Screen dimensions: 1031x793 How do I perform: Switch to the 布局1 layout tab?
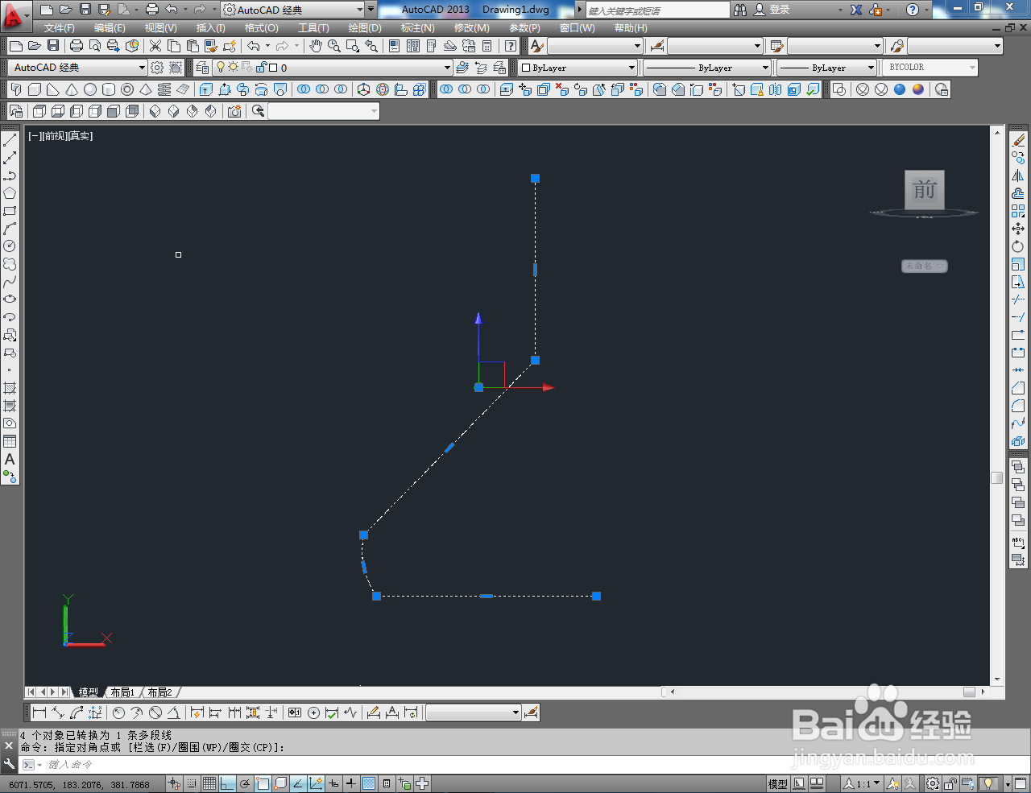122,692
